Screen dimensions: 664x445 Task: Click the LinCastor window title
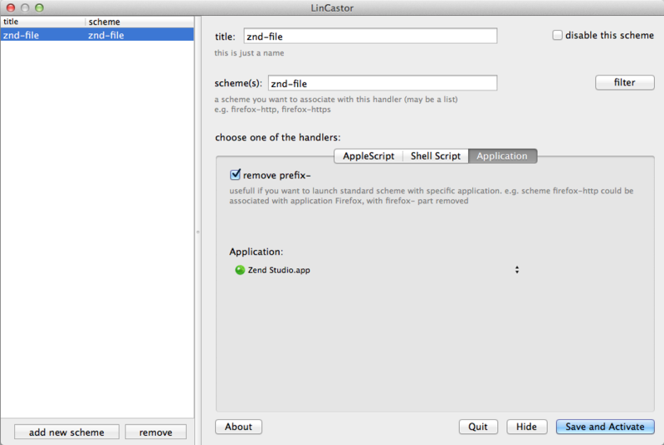332,8
